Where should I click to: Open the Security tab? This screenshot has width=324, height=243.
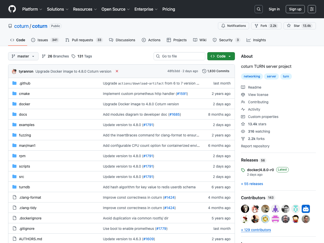point(226,40)
